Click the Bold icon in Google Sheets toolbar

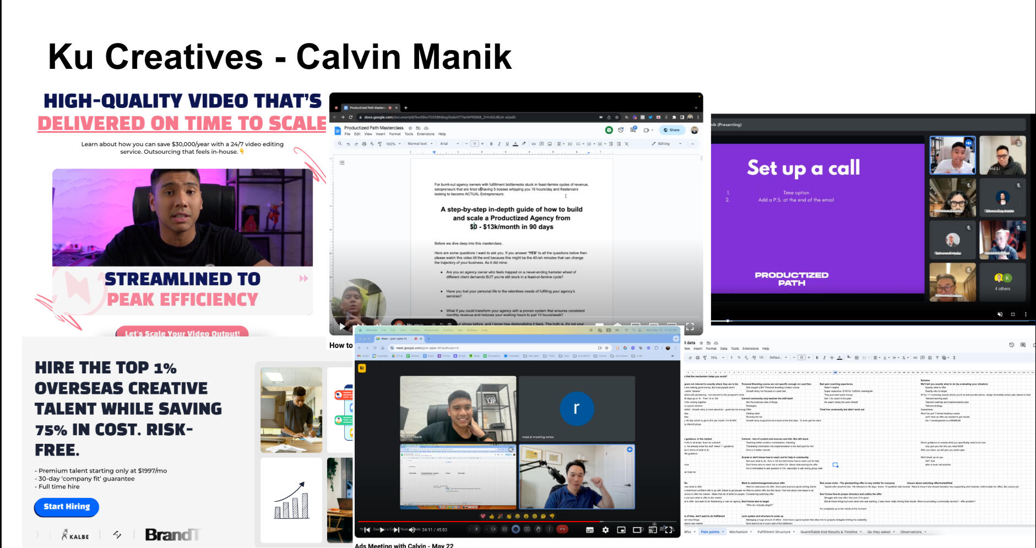[x=817, y=357]
